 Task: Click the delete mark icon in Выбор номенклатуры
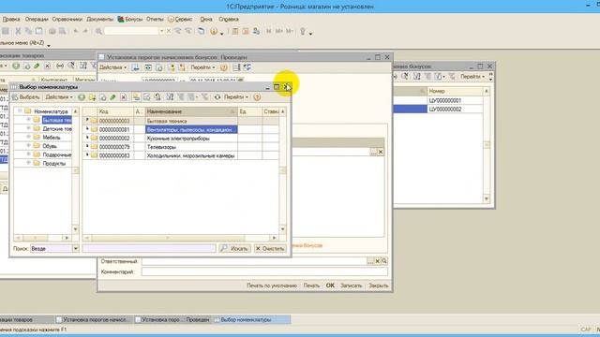(x=123, y=97)
